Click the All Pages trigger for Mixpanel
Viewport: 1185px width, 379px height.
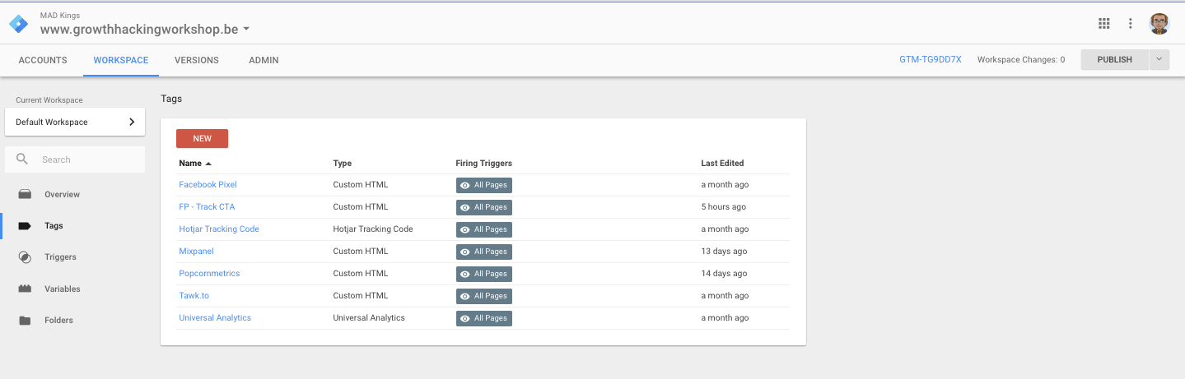tap(484, 252)
